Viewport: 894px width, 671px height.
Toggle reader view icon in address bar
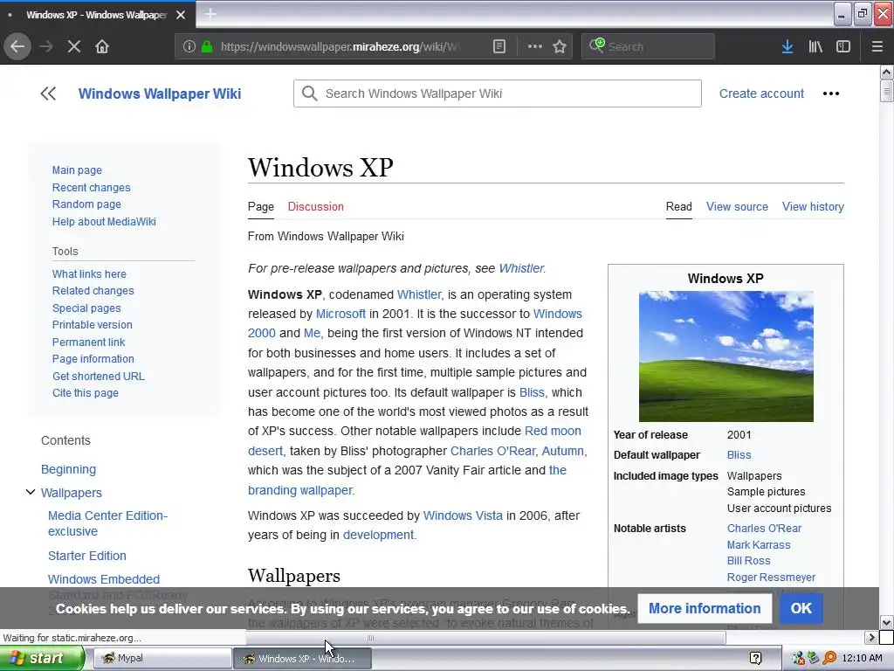click(499, 47)
